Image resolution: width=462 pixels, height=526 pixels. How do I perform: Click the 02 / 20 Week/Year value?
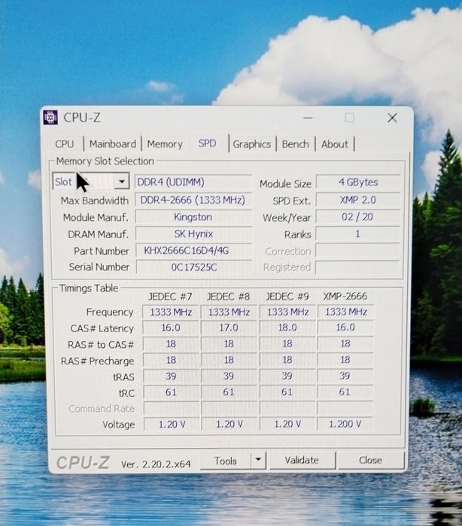point(358,216)
